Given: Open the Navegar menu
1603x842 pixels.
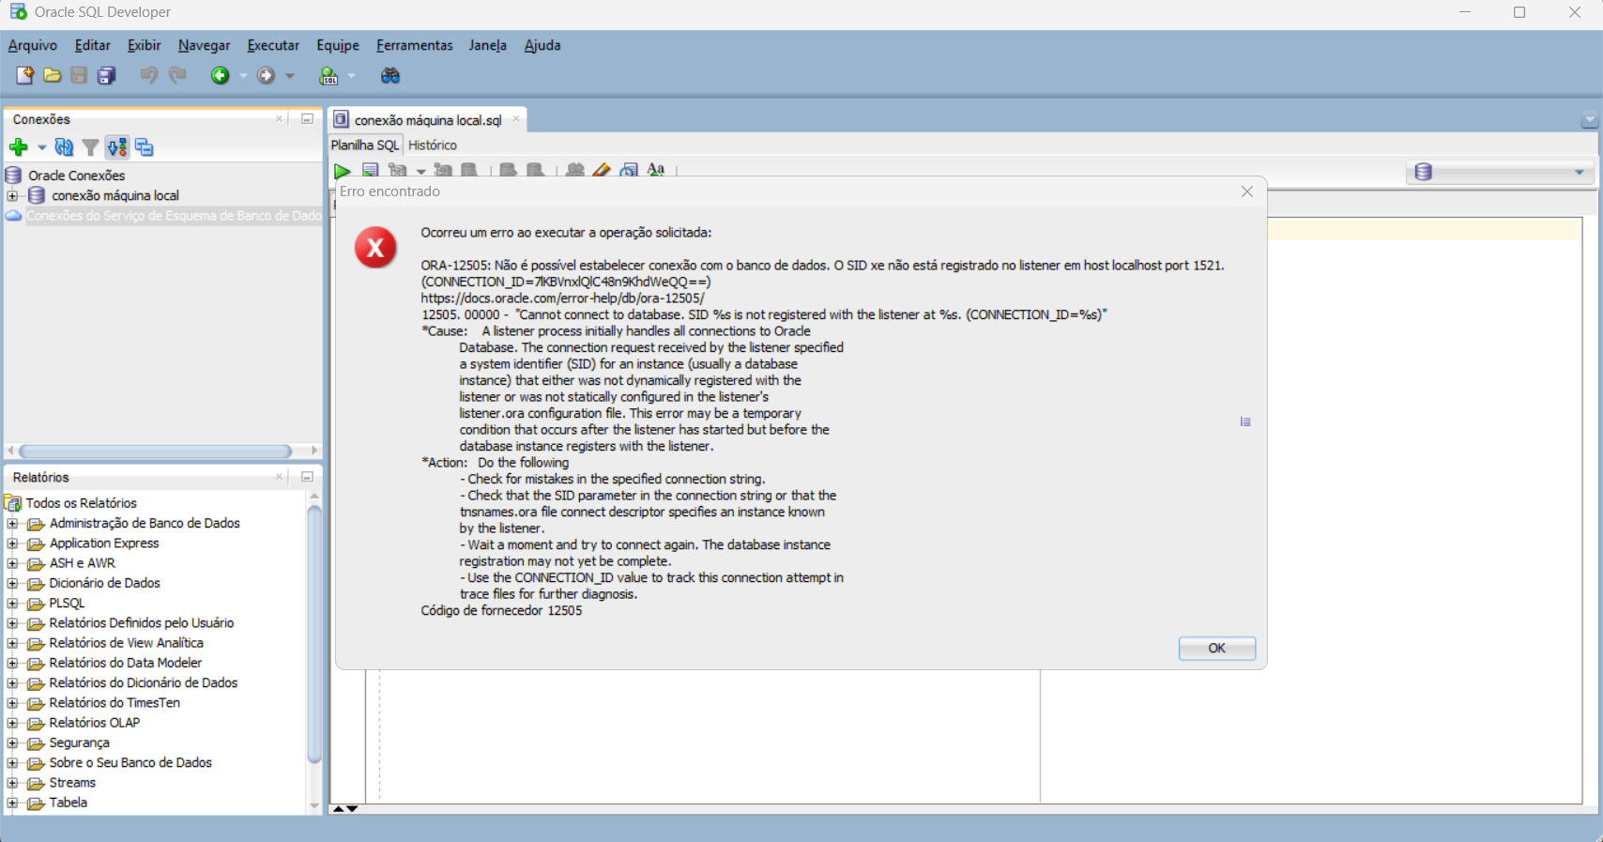Looking at the screenshot, I should tap(205, 45).
